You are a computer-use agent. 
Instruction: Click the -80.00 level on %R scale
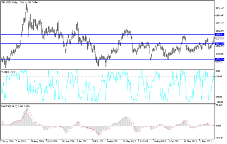point(219,97)
